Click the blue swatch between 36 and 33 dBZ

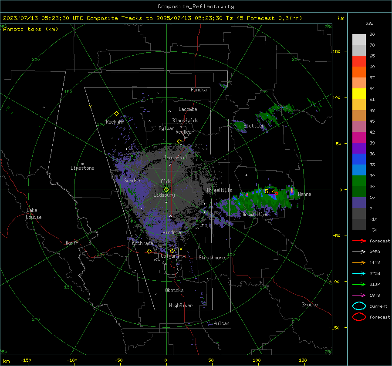click(x=359, y=159)
